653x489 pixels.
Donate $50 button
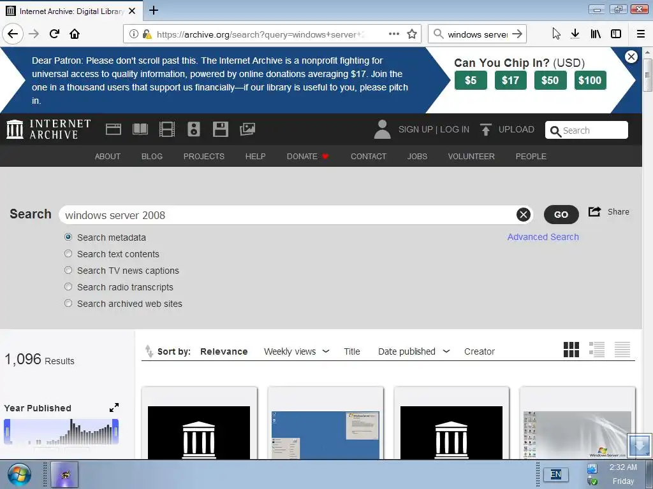click(550, 80)
